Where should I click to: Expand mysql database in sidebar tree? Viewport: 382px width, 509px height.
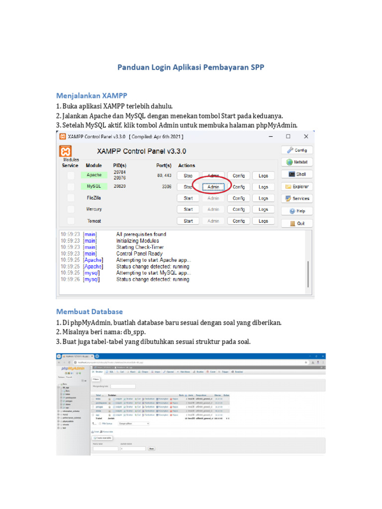coord(58,415)
